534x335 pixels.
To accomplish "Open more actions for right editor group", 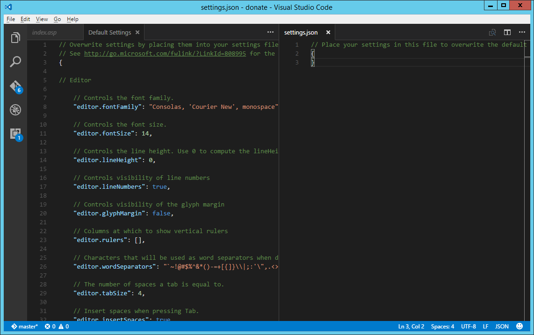I will click(x=522, y=32).
